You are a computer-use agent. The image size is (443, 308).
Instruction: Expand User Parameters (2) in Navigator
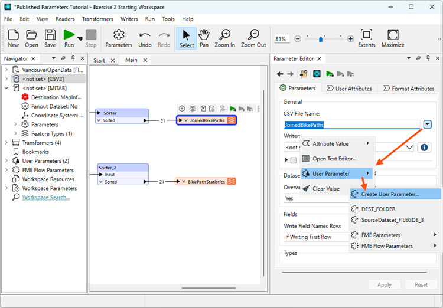point(6,161)
